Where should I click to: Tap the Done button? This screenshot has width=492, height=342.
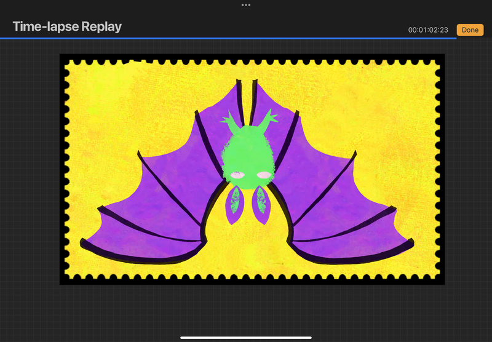[470, 30]
